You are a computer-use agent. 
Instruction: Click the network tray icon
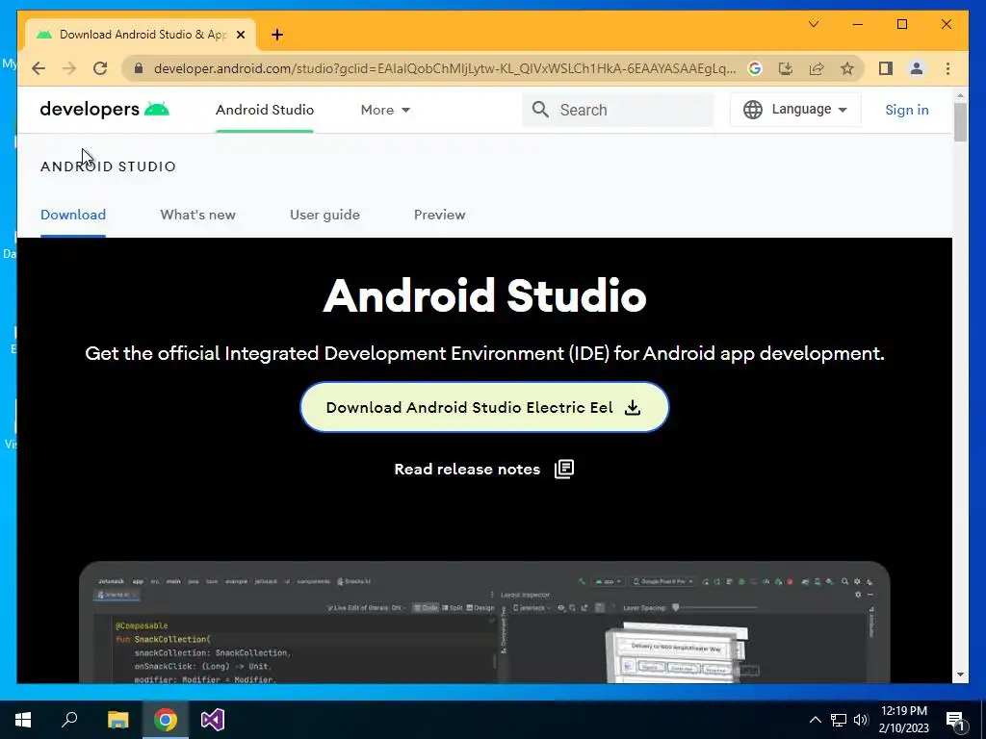pos(839,720)
